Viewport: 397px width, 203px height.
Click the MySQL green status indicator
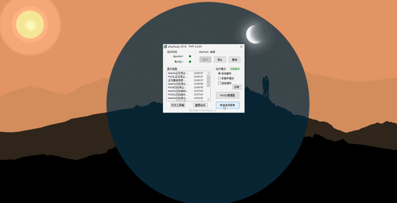(190, 62)
